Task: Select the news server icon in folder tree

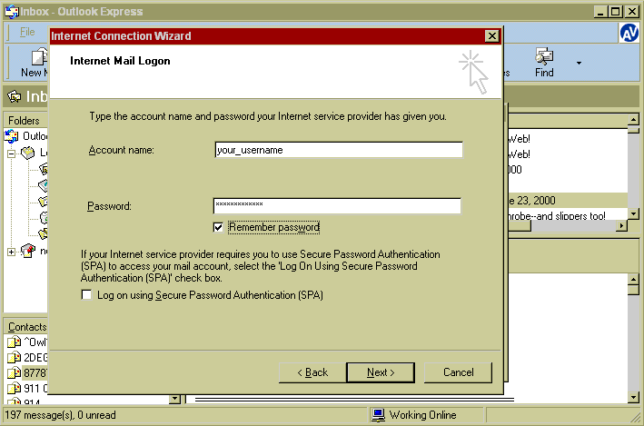Action: click(28, 250)
